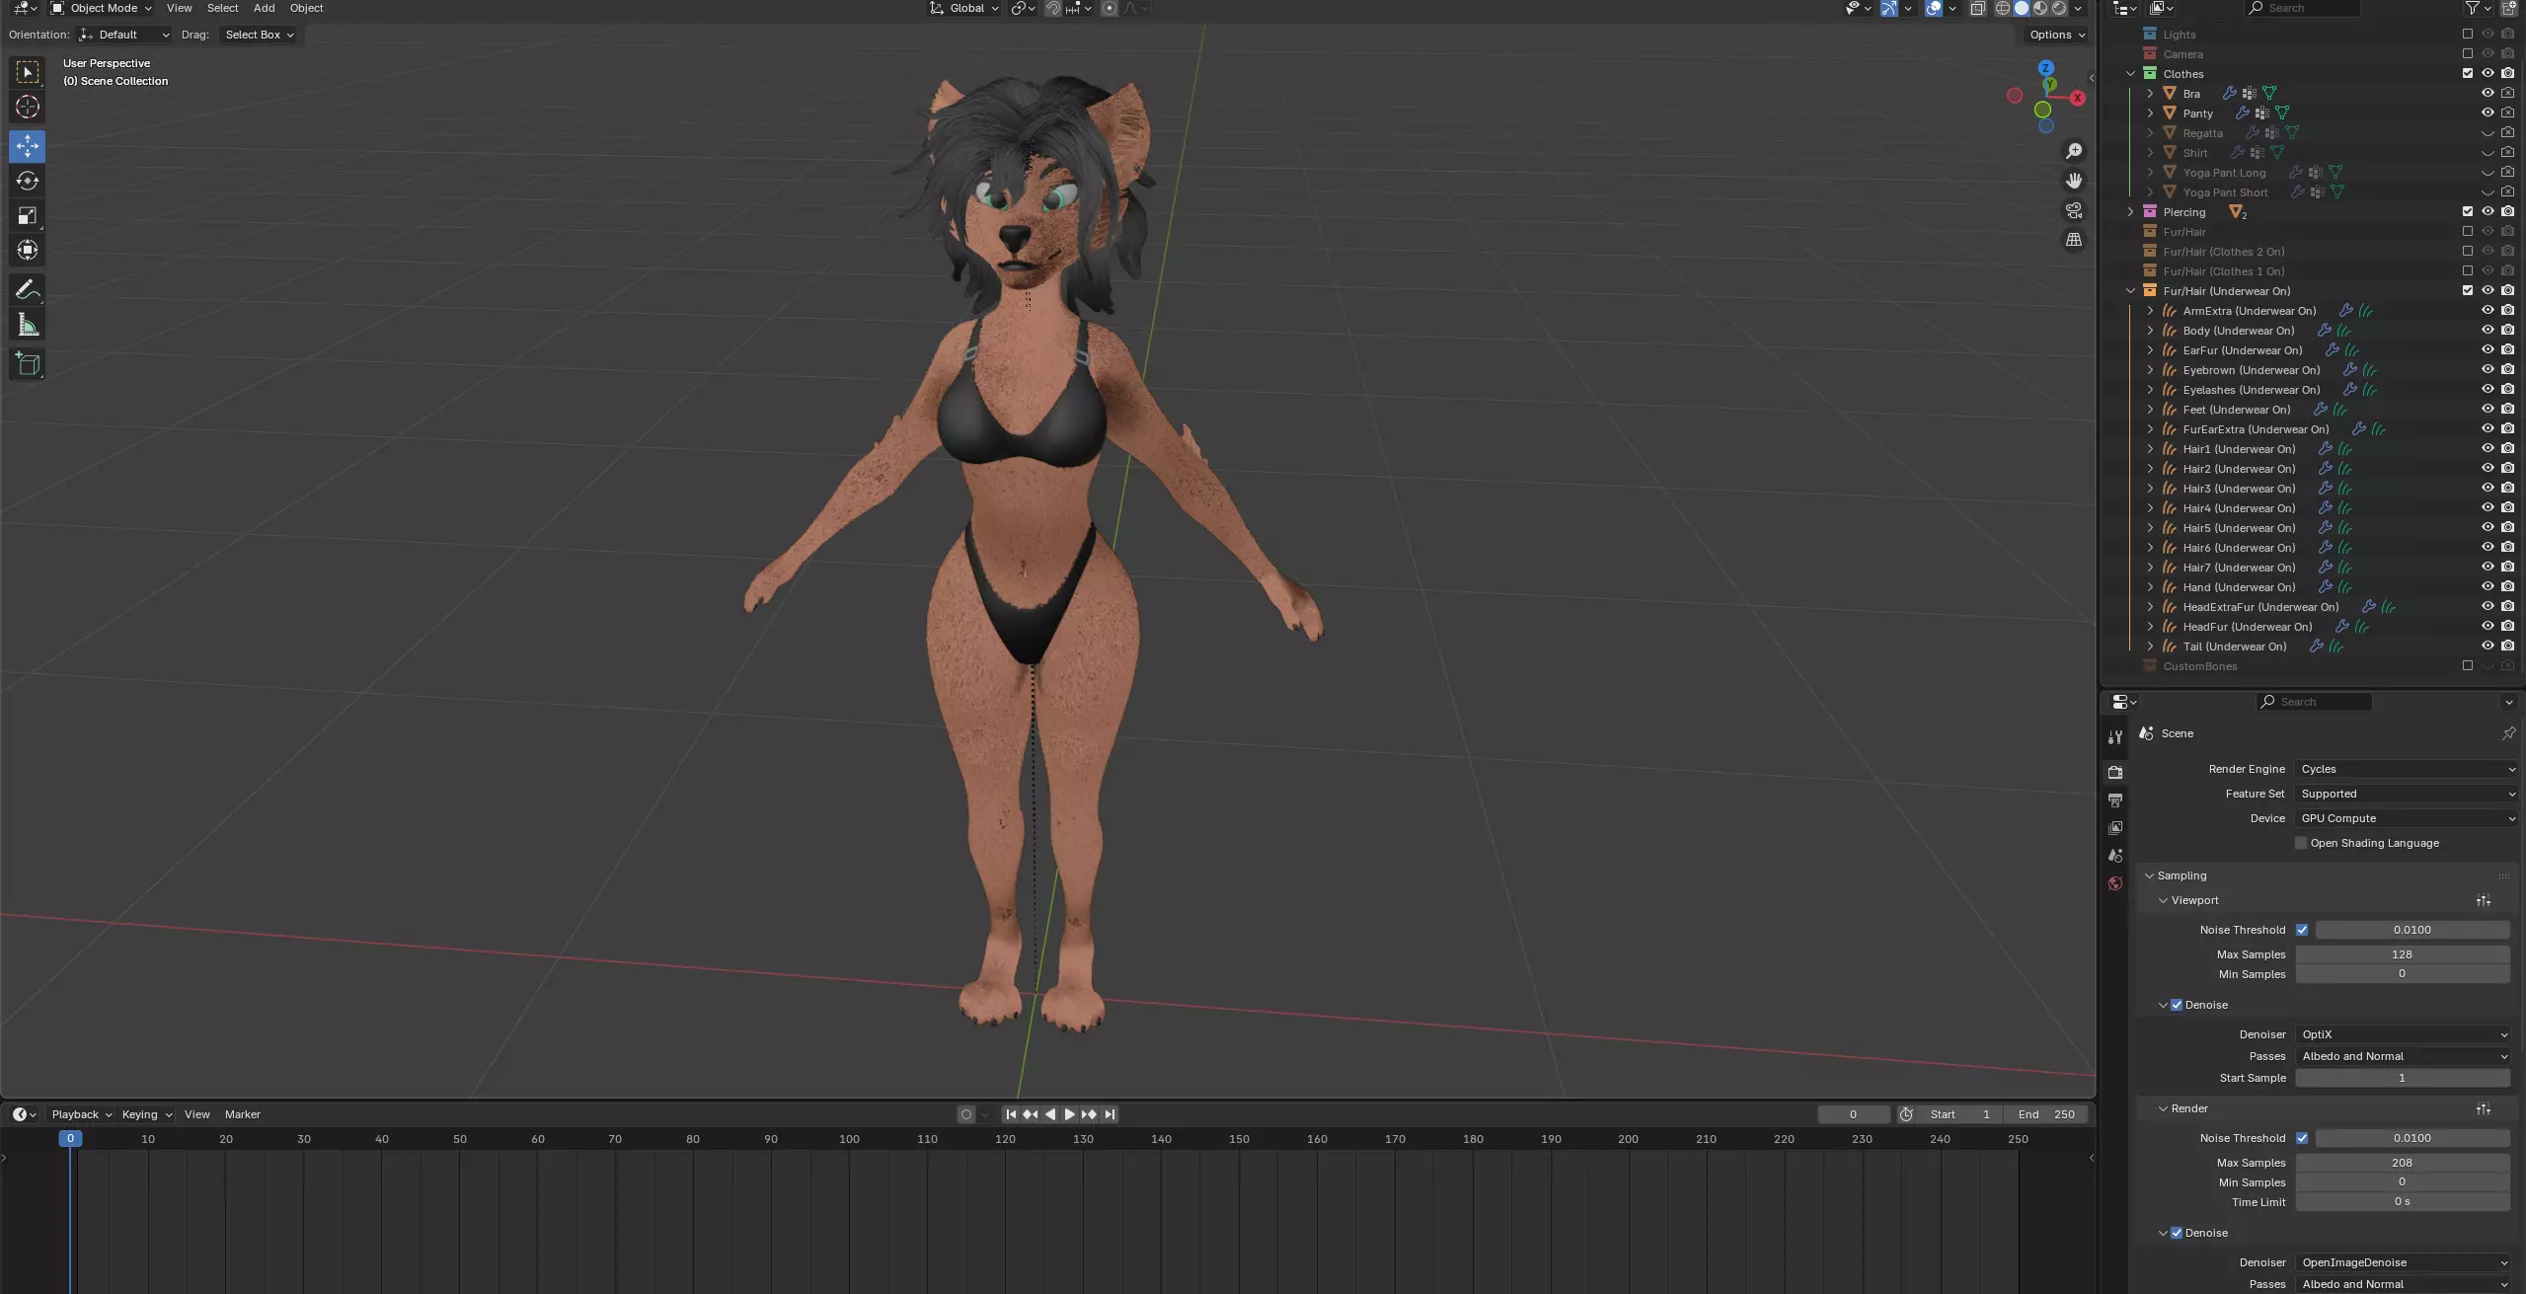Open the Object Mode dropdown
The image size is (2526, 1294).
102,8
